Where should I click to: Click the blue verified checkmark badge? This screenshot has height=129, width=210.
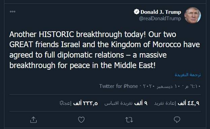coord(137,12)
